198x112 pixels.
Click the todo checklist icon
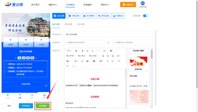pos(113,56)
